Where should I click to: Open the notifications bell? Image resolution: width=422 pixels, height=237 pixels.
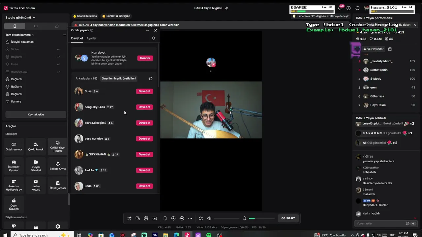[340, 8]
